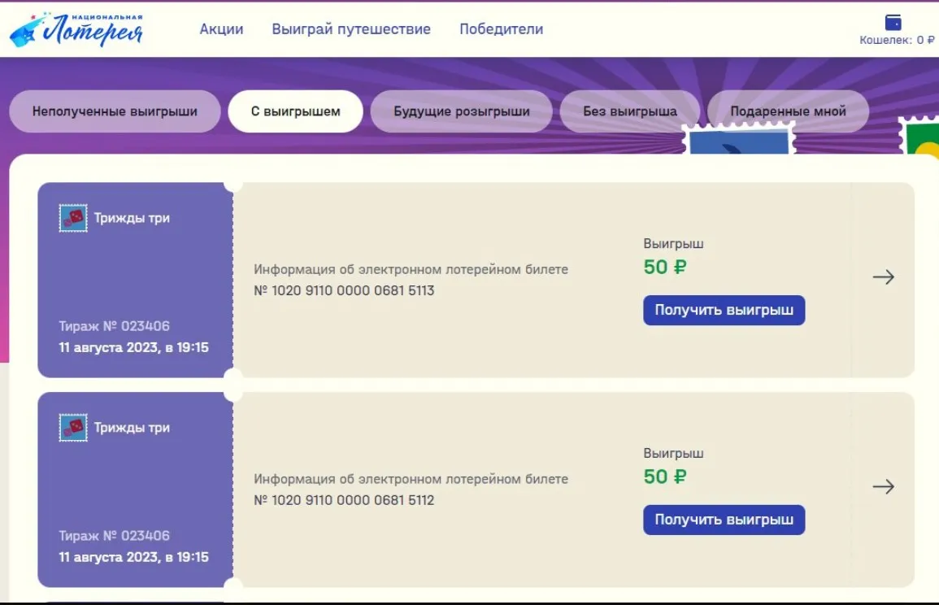Click the Трижды три icon on ticket 5112

coord(73,428)
